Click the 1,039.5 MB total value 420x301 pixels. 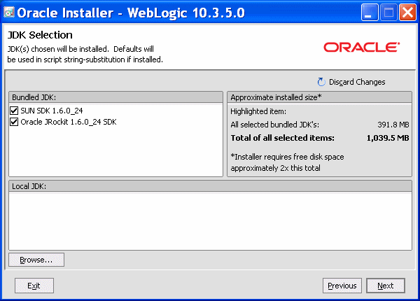point(388,138)
